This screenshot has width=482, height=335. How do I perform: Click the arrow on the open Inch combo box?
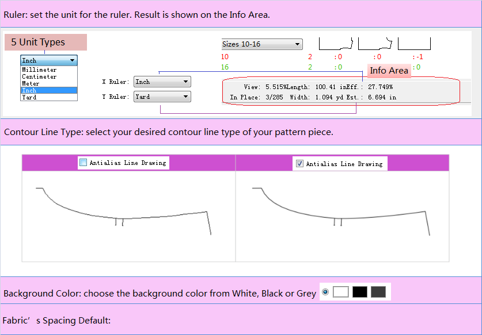72,60
